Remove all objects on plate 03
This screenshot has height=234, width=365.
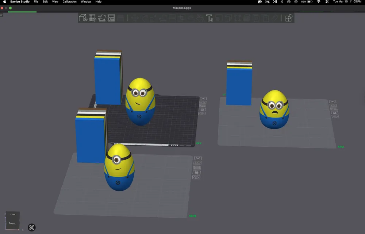click(198, 158)
